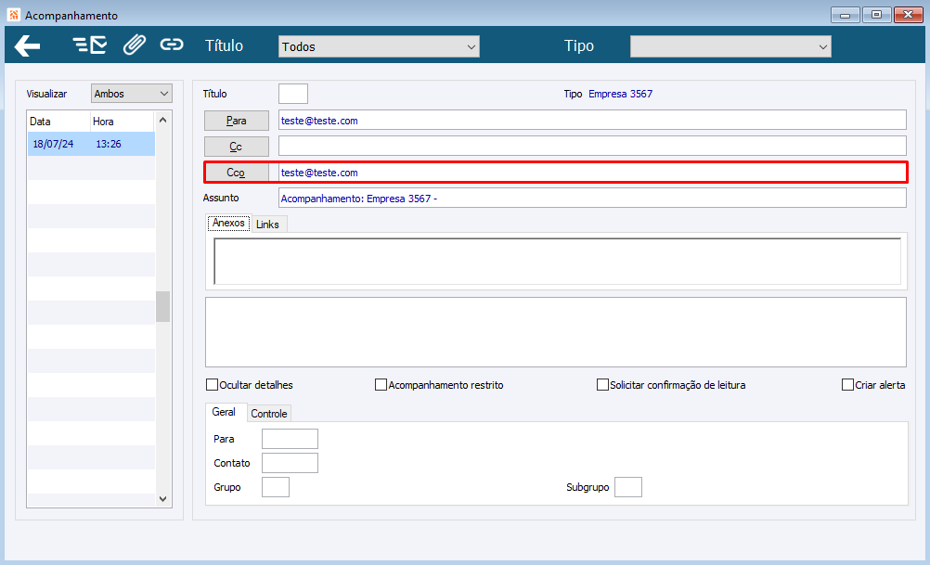This screenshot has width=930, height=565.
Task: Minimize the Acompanhamento window
Action: (x=846, y=15)
